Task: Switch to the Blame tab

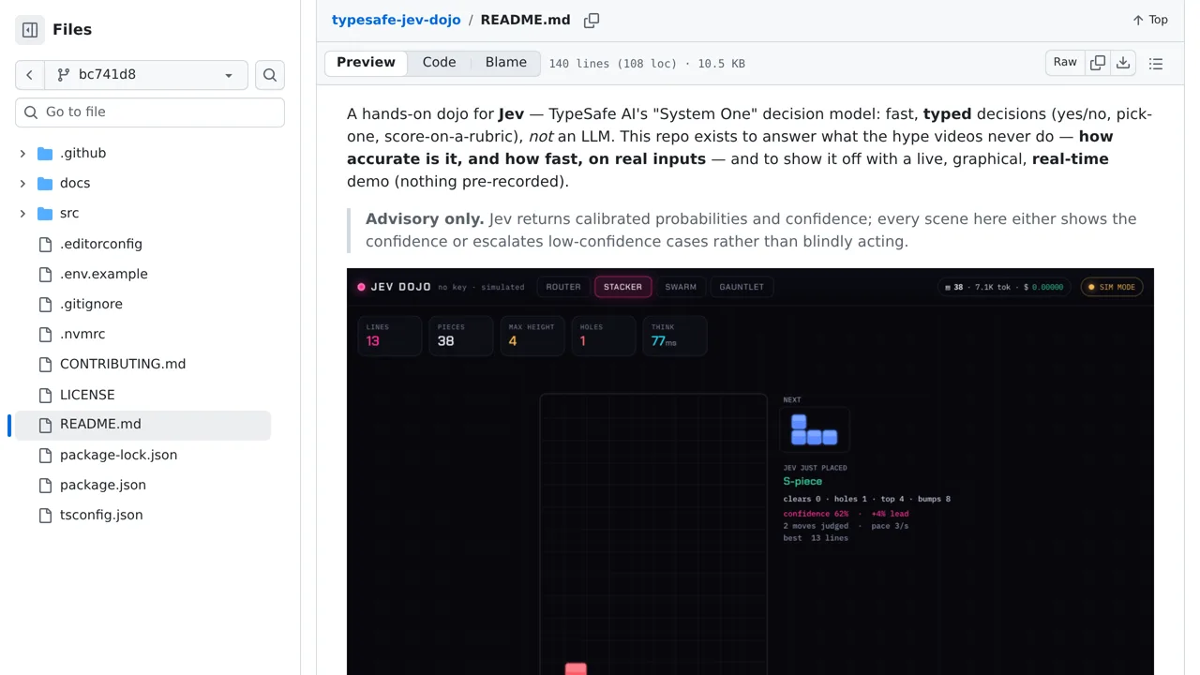Action: 506,63
